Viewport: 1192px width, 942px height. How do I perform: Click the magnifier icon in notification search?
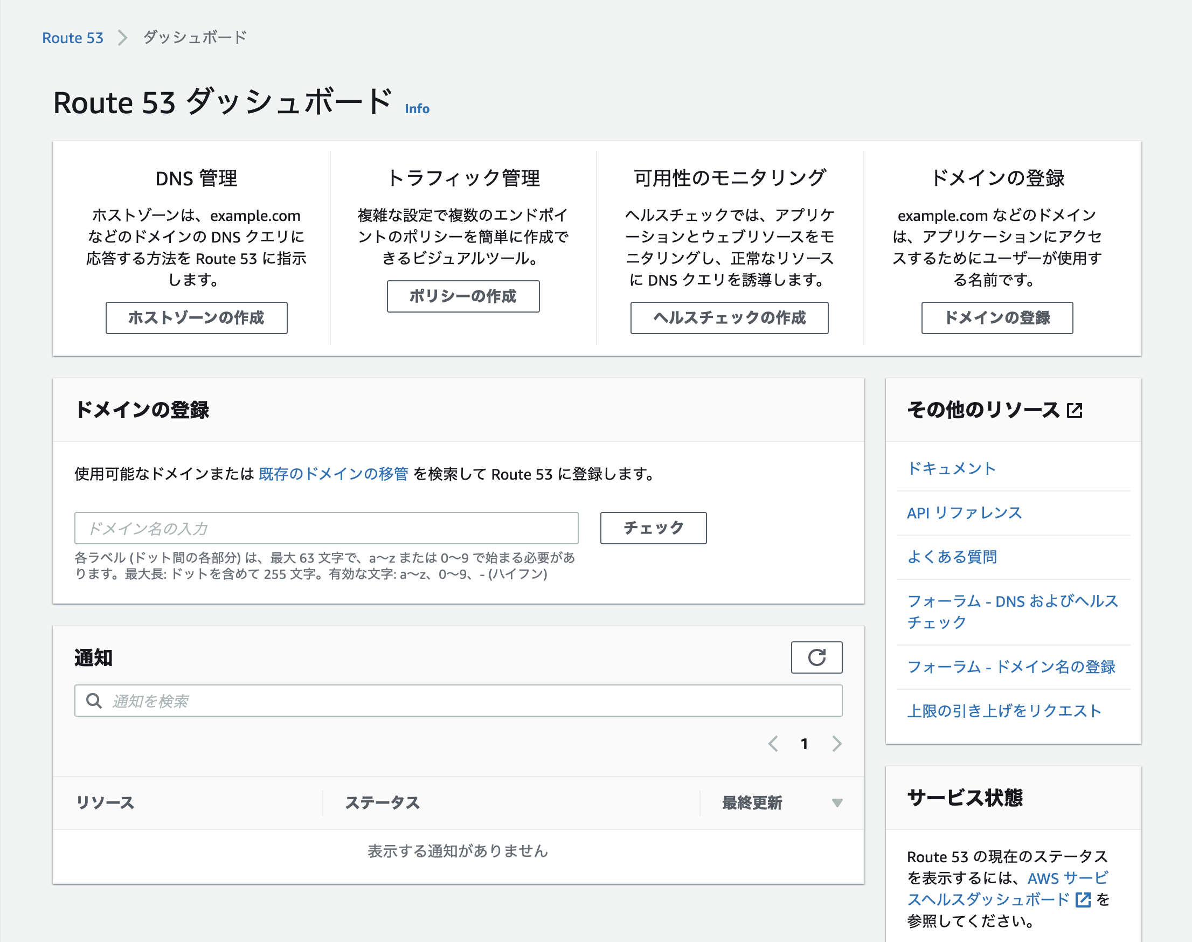tap(94, 701)
